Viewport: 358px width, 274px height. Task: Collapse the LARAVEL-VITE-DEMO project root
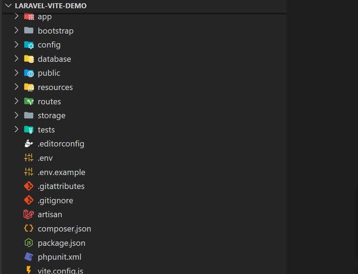coord(8,5)
